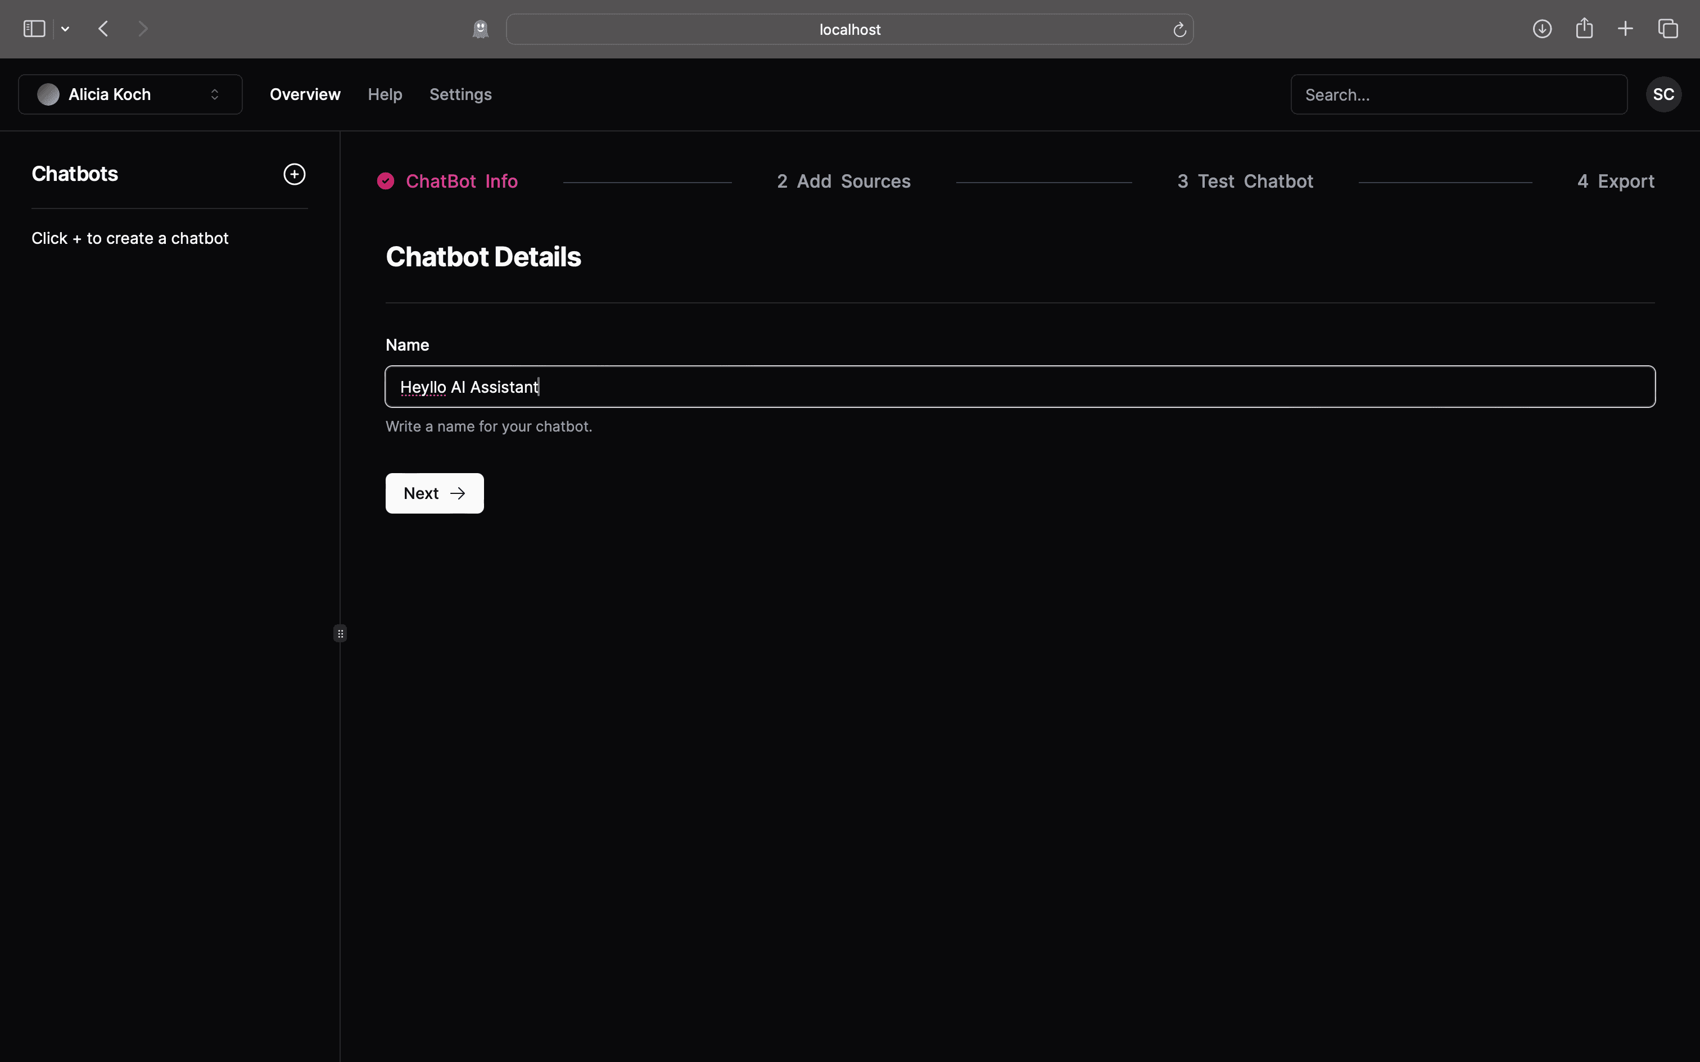Image resolution: width=1700 pixels, height=1062 pixels.
Task: Open sidebar options chevron dropdown
Action: click(x=65, y=29)
